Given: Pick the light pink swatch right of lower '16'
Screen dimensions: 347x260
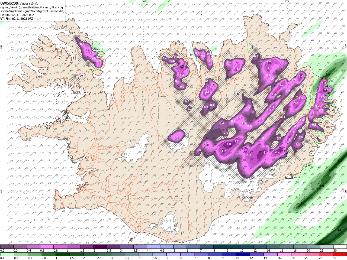Looking at the screenshot, I should 284,254.
